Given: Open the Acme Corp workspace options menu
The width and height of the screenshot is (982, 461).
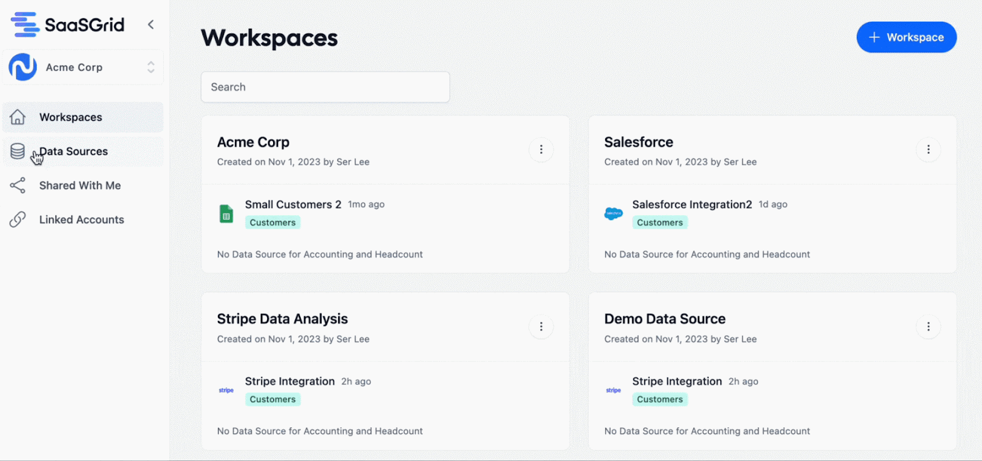Looking at the screenshot, I should click(541, 150).
